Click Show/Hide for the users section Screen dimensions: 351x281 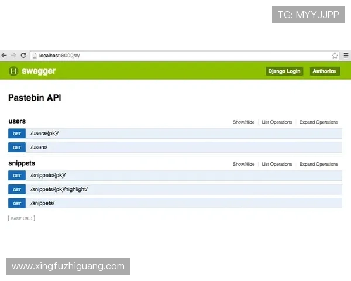point(243,122)
